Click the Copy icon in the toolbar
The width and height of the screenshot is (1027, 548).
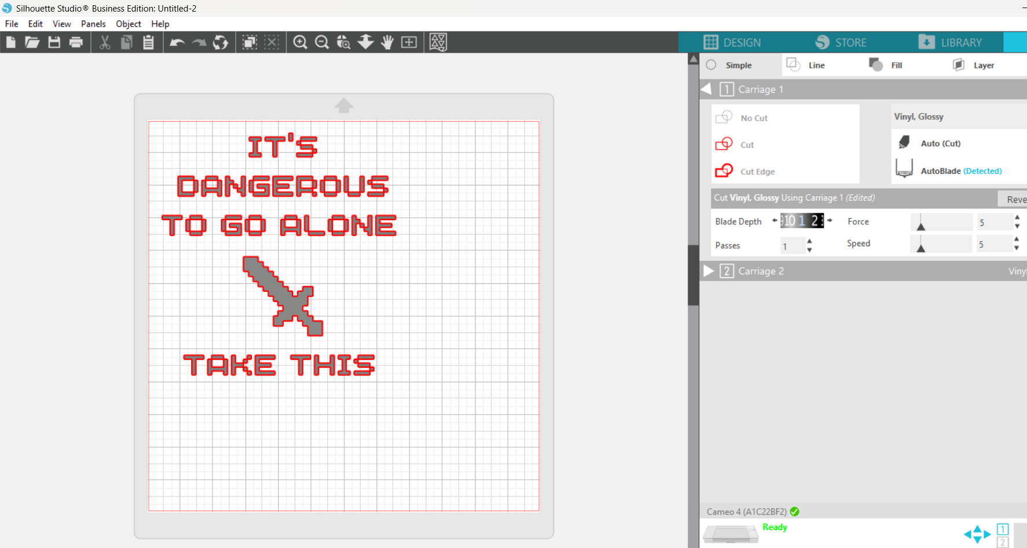coord(126,42)
